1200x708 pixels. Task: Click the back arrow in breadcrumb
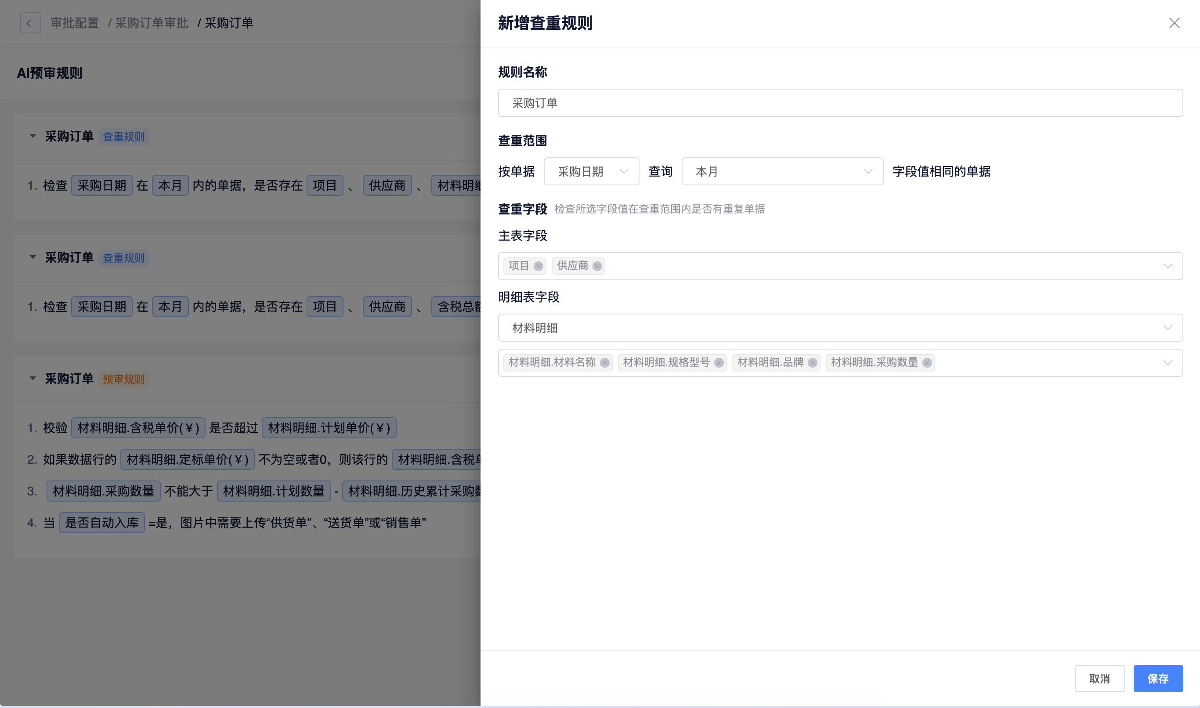(x=30, y=23)
